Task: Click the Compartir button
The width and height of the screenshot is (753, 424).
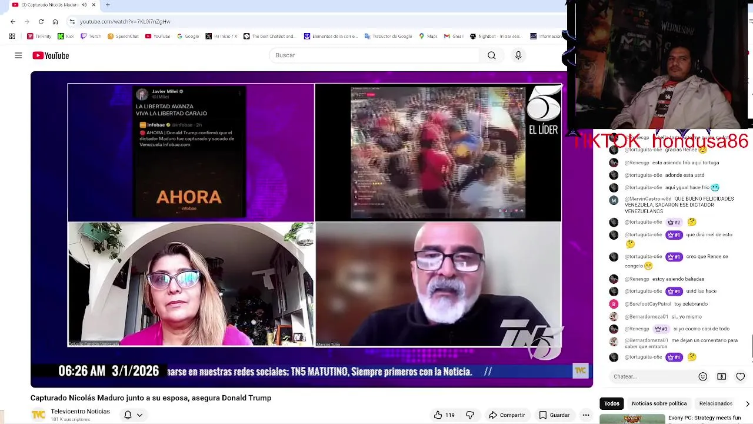Action: point(507,415)
